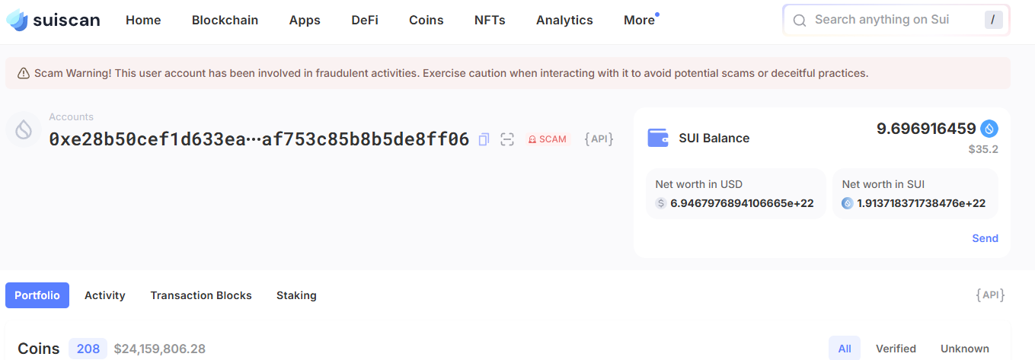Click the slash shortcut key icon
The height and width of the screenshot is (360, 1035).
(x=993, y=20)
